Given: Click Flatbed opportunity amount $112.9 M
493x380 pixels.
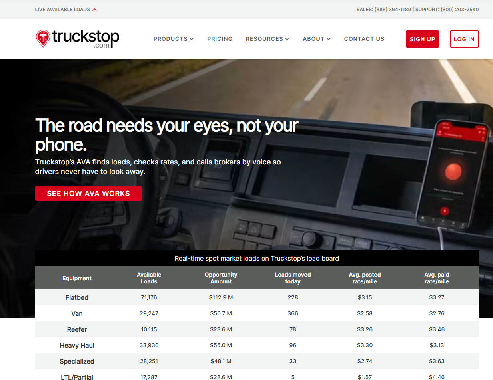Looking at the screenshot, I should coord(221,297).
